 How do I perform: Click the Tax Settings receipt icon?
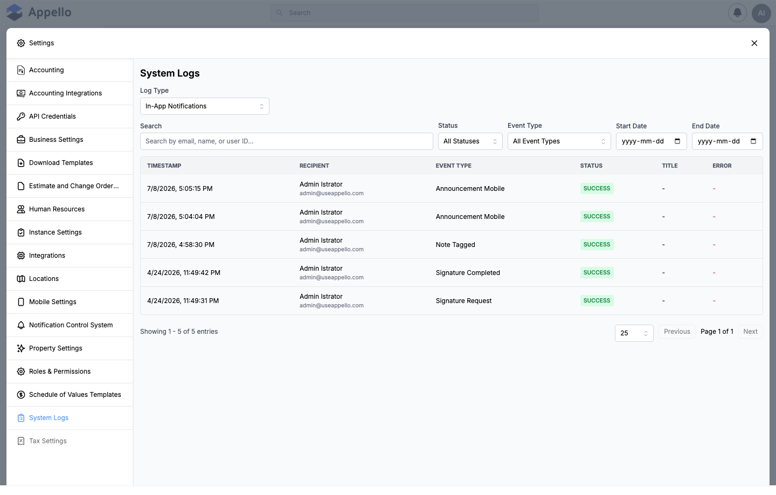21,441
